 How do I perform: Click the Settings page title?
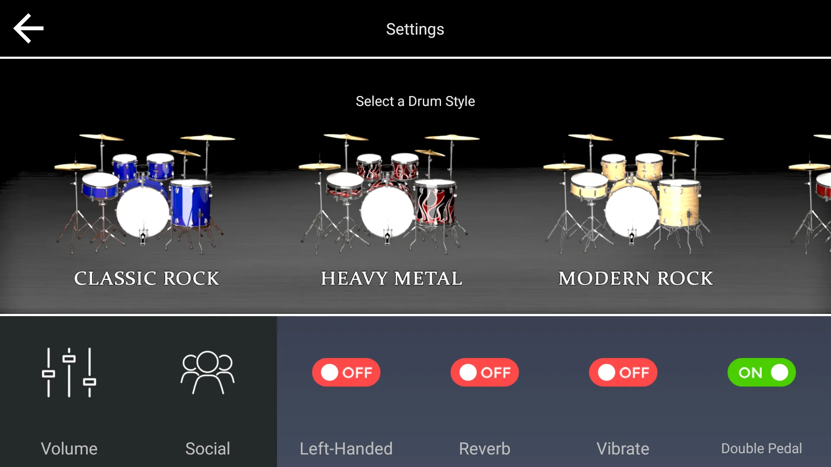pyautogui.click(x=415, y=29)
